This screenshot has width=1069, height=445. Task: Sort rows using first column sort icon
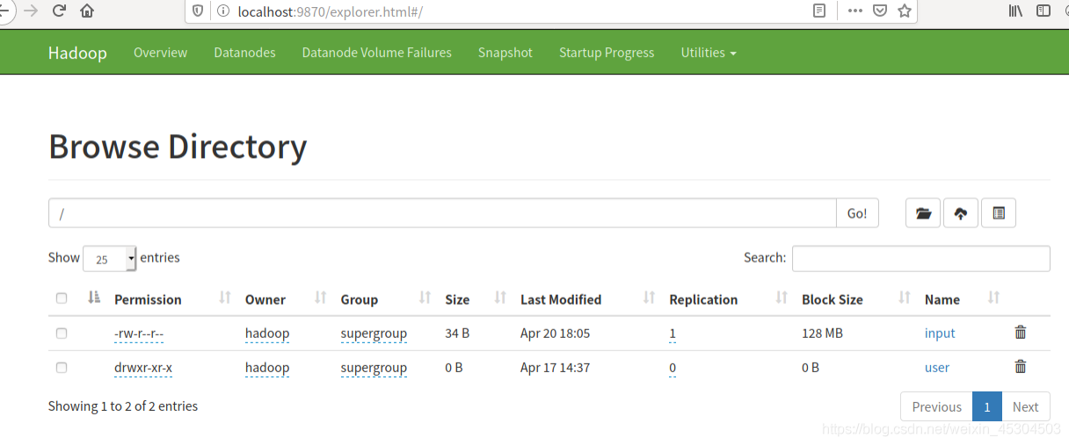(95, 298)
